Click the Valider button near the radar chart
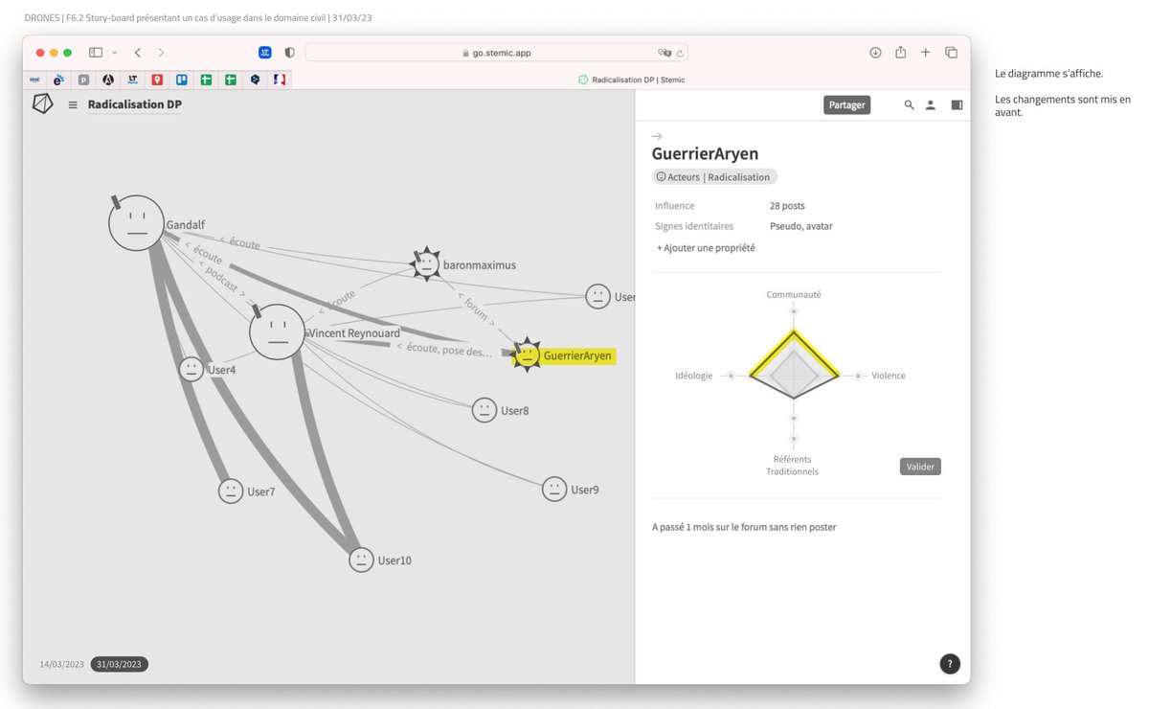 coord(919,466)
